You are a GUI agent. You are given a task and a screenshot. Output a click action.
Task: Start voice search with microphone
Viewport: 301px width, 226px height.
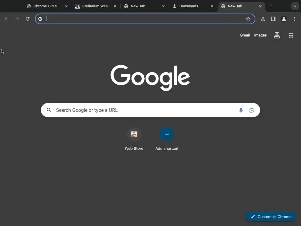click(x=241, y=110)
